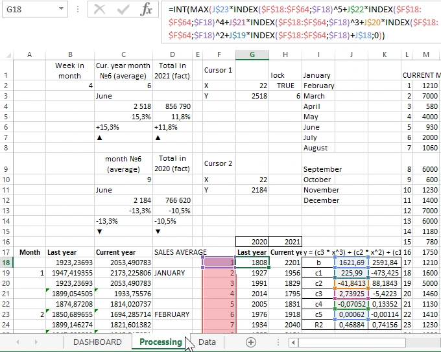Click the 'Last year' header in column B

(70, 252)
